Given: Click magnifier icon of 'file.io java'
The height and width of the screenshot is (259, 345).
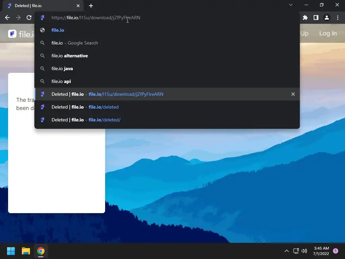Looking at the screenshot, I should click(42, 68).
